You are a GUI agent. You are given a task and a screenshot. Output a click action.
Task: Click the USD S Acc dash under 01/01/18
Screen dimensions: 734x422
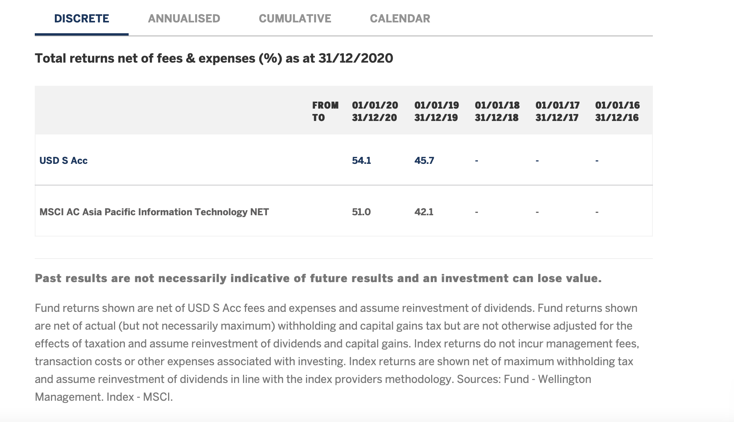[477, 160]
